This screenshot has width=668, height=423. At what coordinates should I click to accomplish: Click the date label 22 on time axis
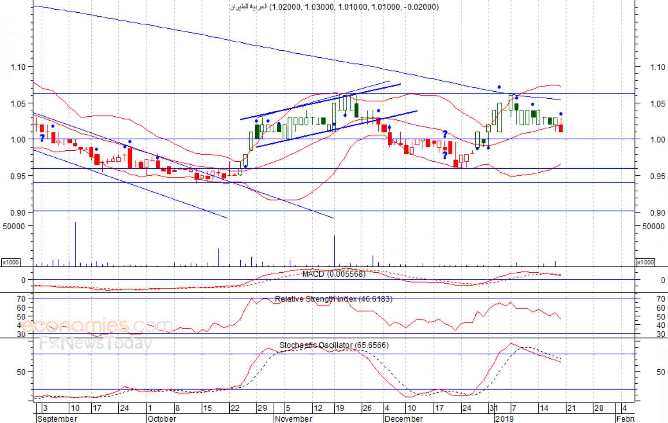(235, 408)
